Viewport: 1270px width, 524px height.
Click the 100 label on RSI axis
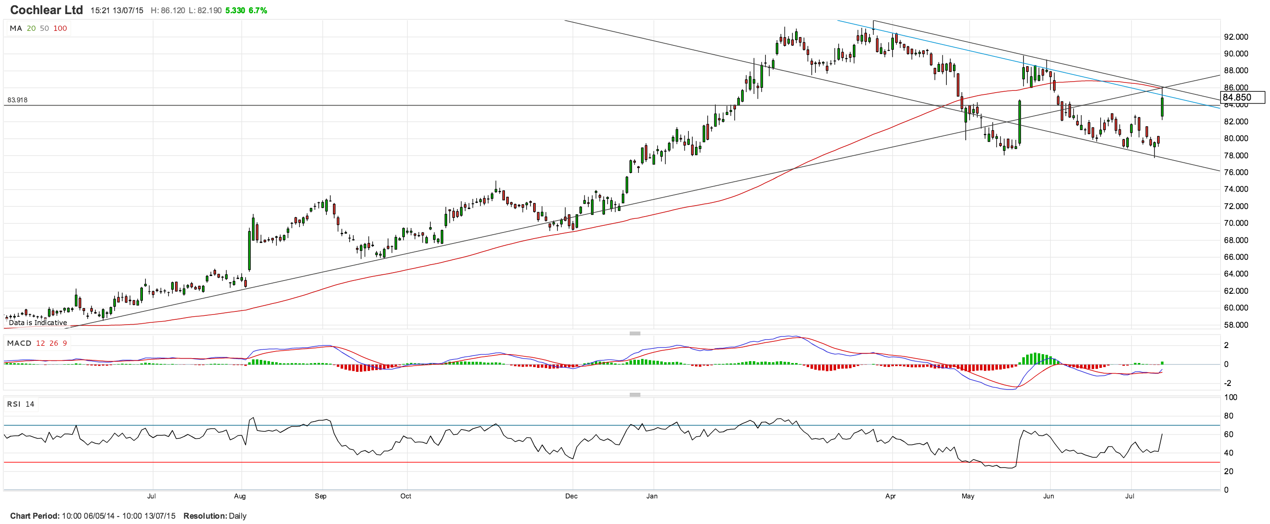(1231, 398)
